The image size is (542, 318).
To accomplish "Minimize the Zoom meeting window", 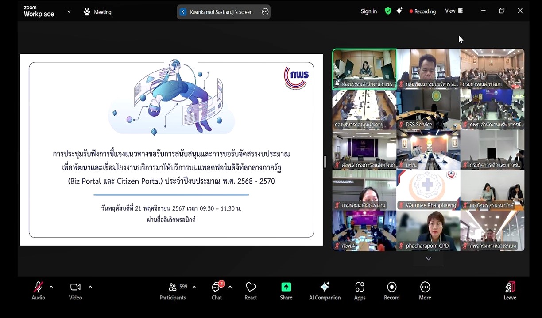I will point(483,11).
